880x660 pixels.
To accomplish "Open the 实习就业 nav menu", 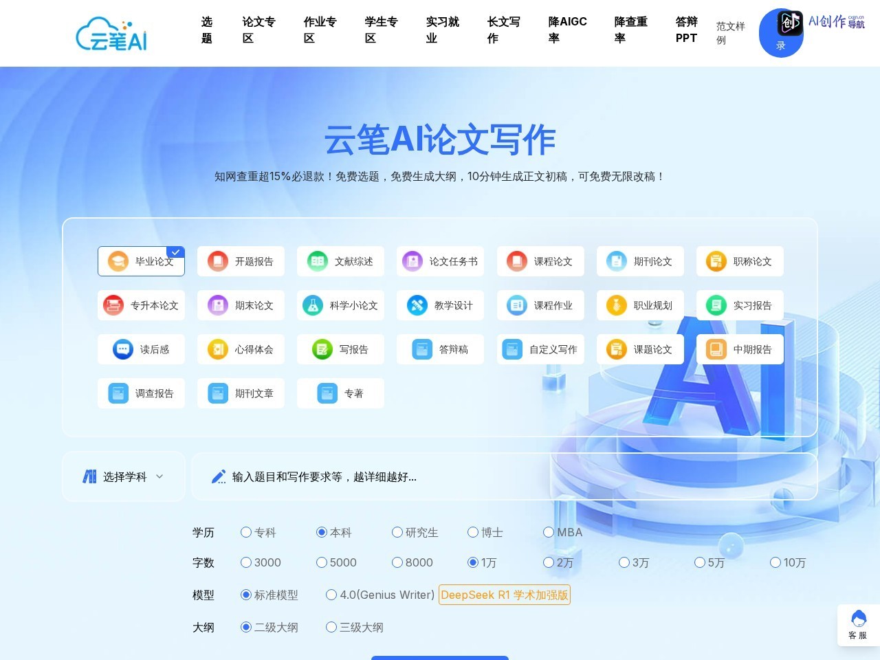I will coord(442,30).
